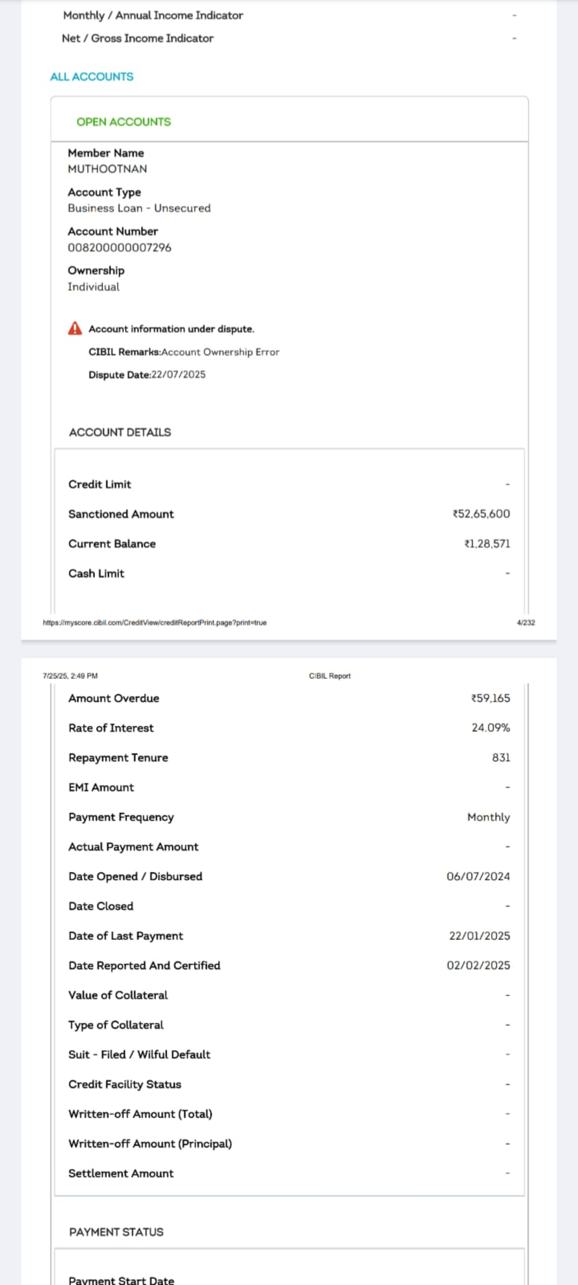Click Date of Last Payment 22/01/2025
The height and width of the screenshot is (1285, 578).
479,936
